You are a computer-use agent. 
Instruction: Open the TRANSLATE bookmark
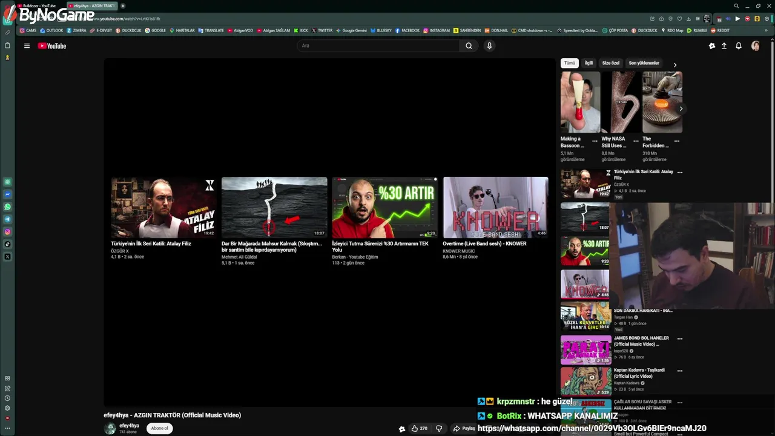click(x=211, y=30)
